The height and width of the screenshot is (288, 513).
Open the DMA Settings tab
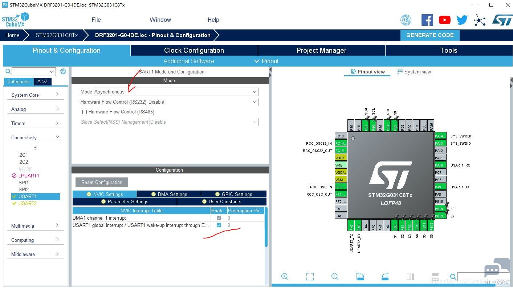[x=169, y=194]
